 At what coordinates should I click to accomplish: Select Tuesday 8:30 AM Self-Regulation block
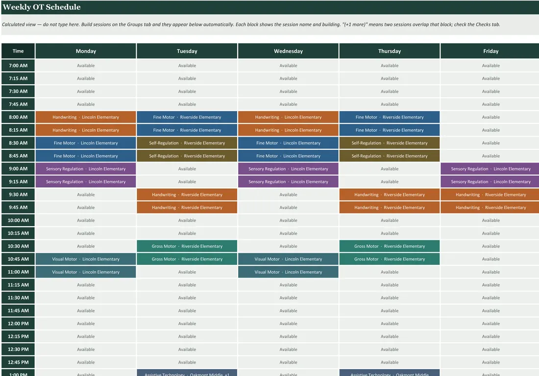[187, 143]
